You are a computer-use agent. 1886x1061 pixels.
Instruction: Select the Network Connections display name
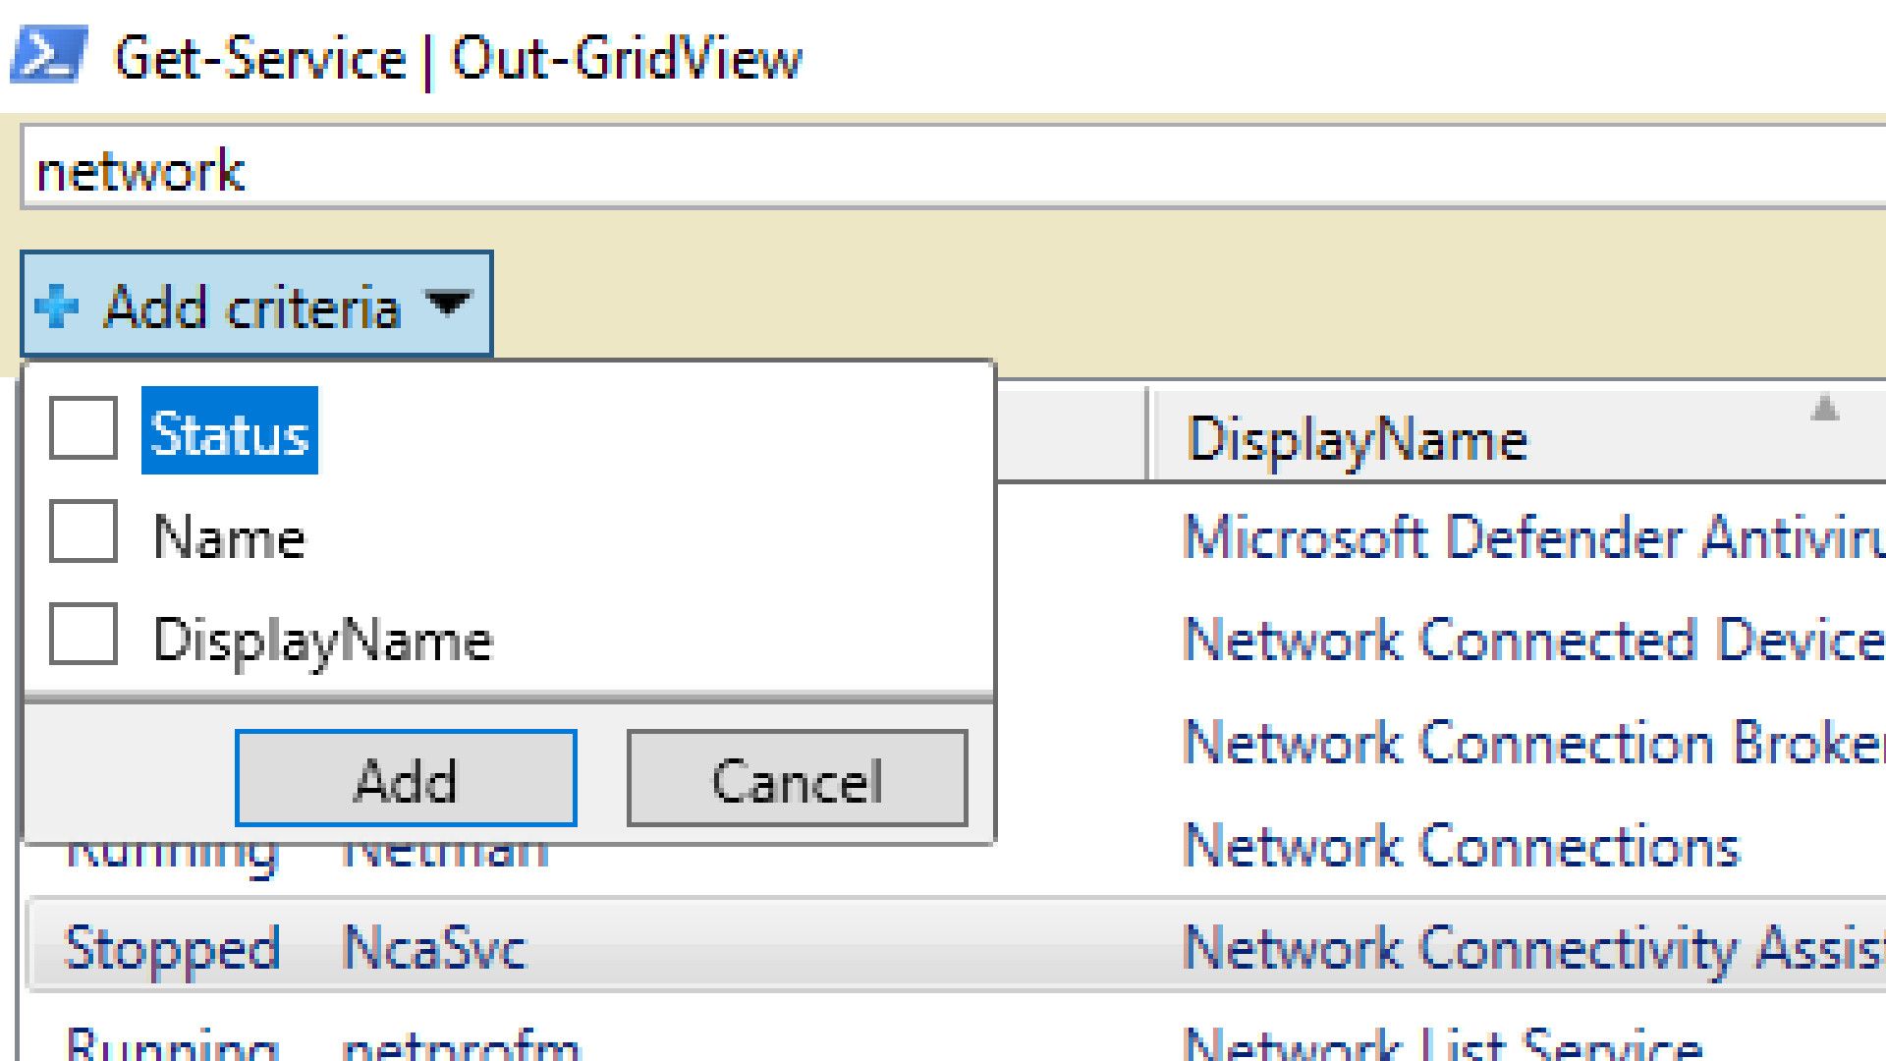click(x=1462, y=846)
